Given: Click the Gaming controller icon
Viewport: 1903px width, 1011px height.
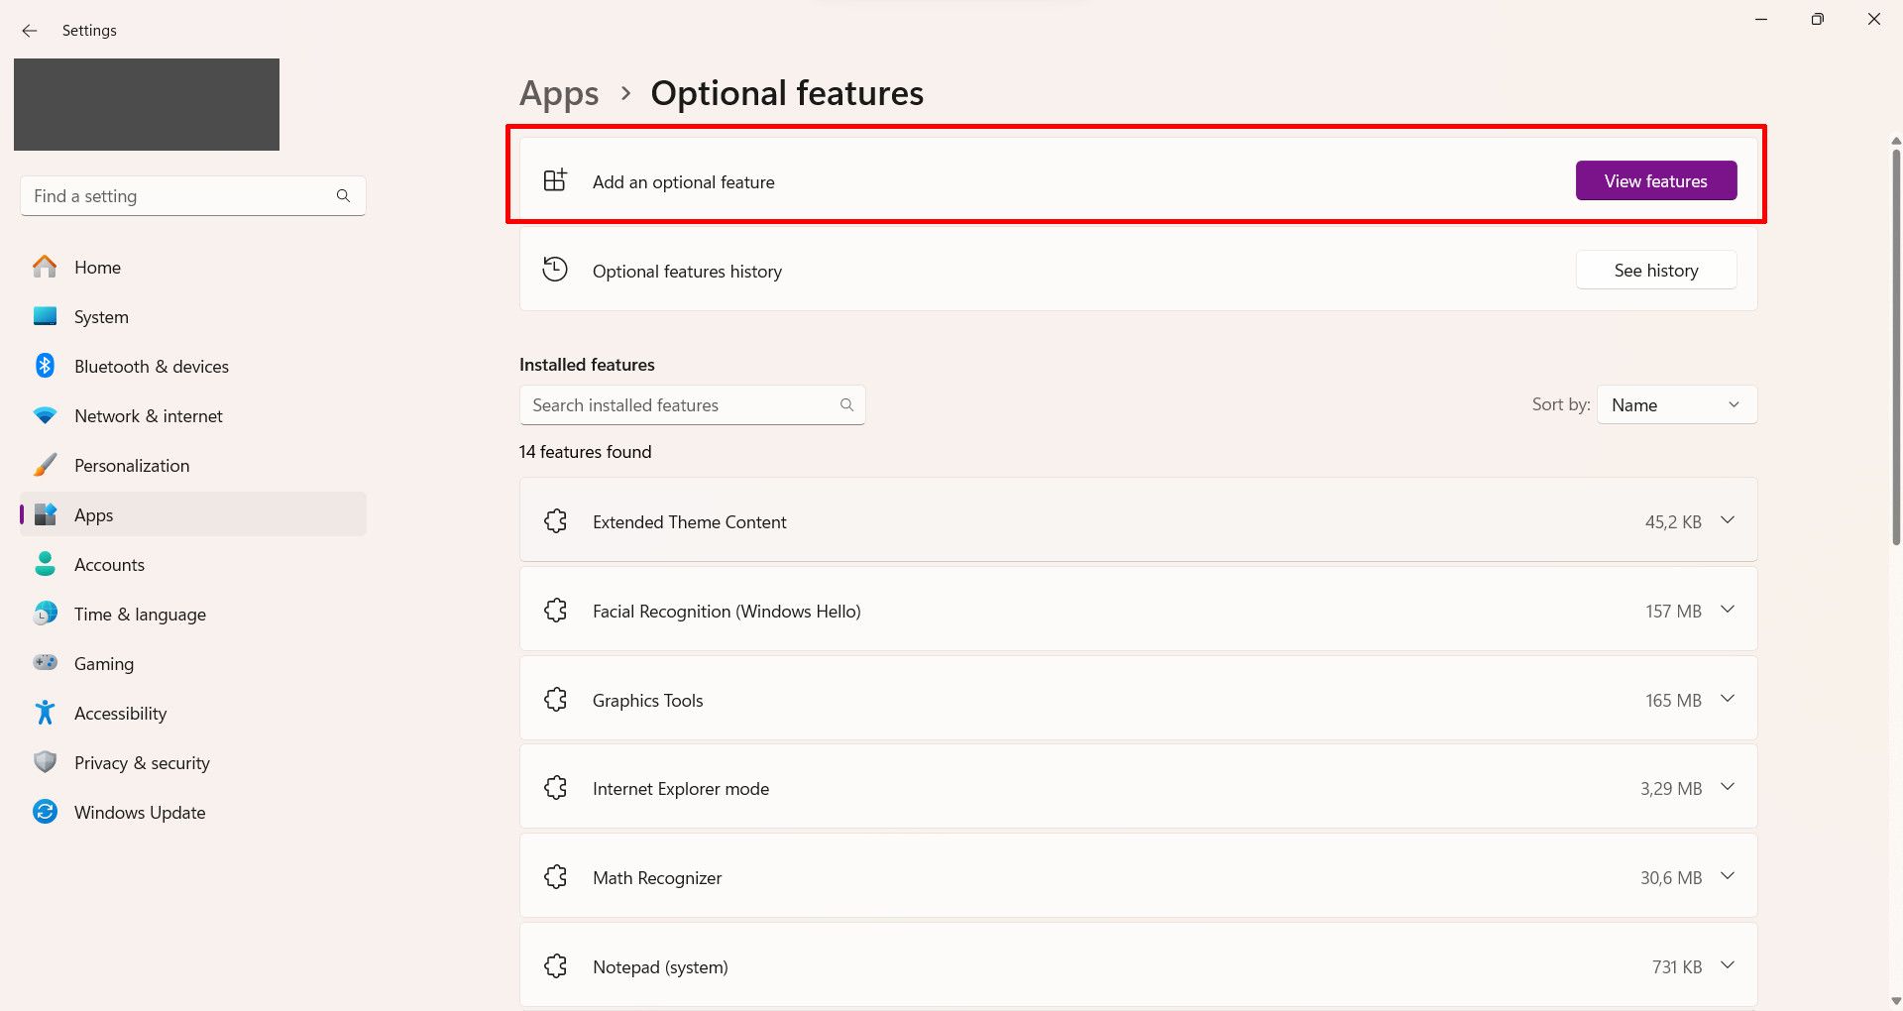Looking at the screenshot, I should point(45,663).
